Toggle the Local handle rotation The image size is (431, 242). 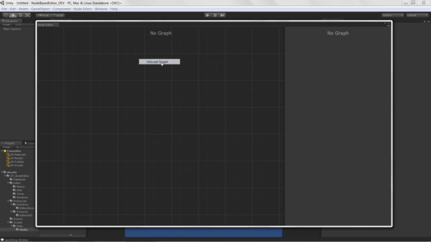tap(58, 15)
